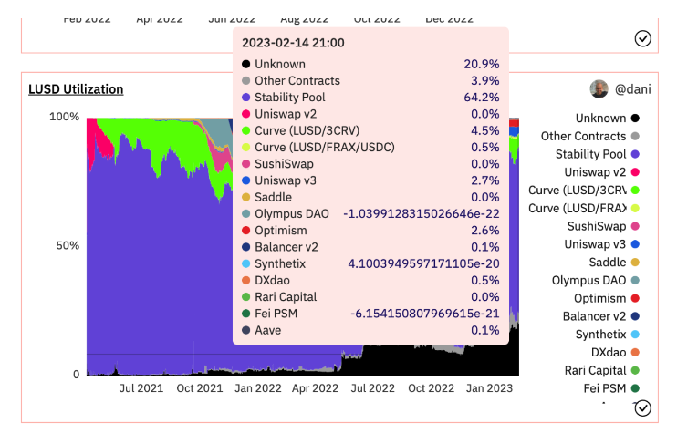Click the checkmark icon below the LUSD Utilization legend
Screen dimensions: 677x433
point(643,408)
